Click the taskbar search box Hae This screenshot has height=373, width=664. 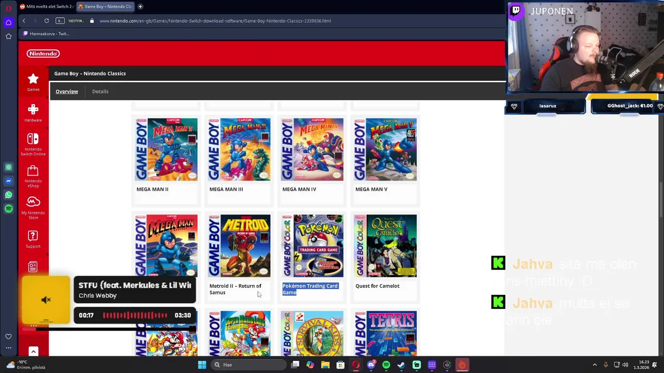248,365
